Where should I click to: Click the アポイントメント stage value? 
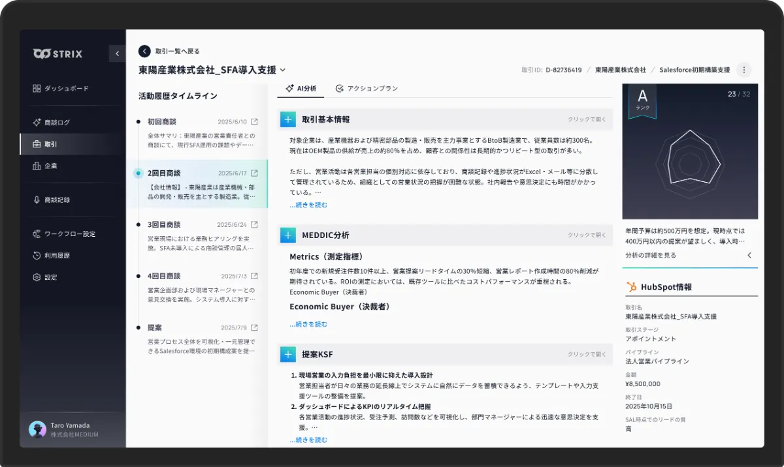pyautogui.click(x=651, y=339)
